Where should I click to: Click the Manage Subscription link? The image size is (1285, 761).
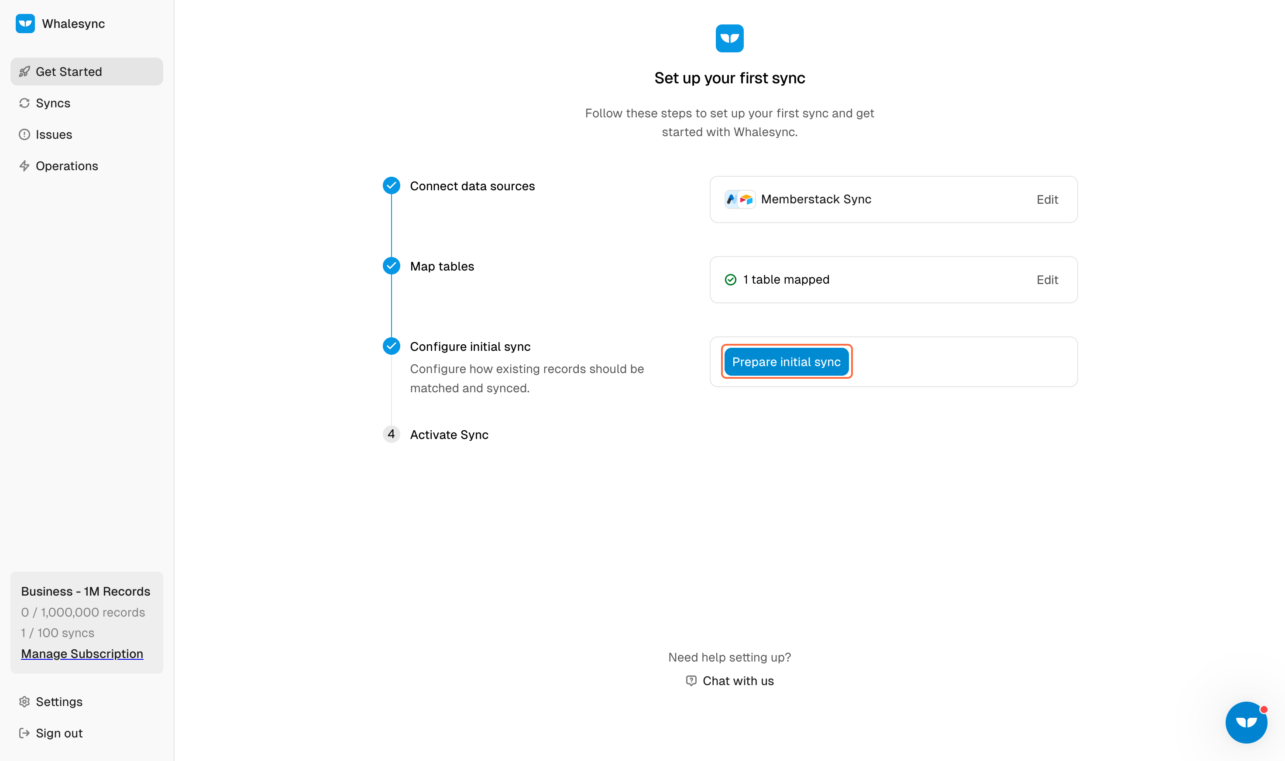pyautogui.click(x=82, y=654)
